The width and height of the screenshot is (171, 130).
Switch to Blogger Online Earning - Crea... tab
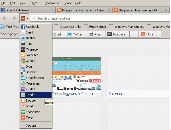[84, 10]
